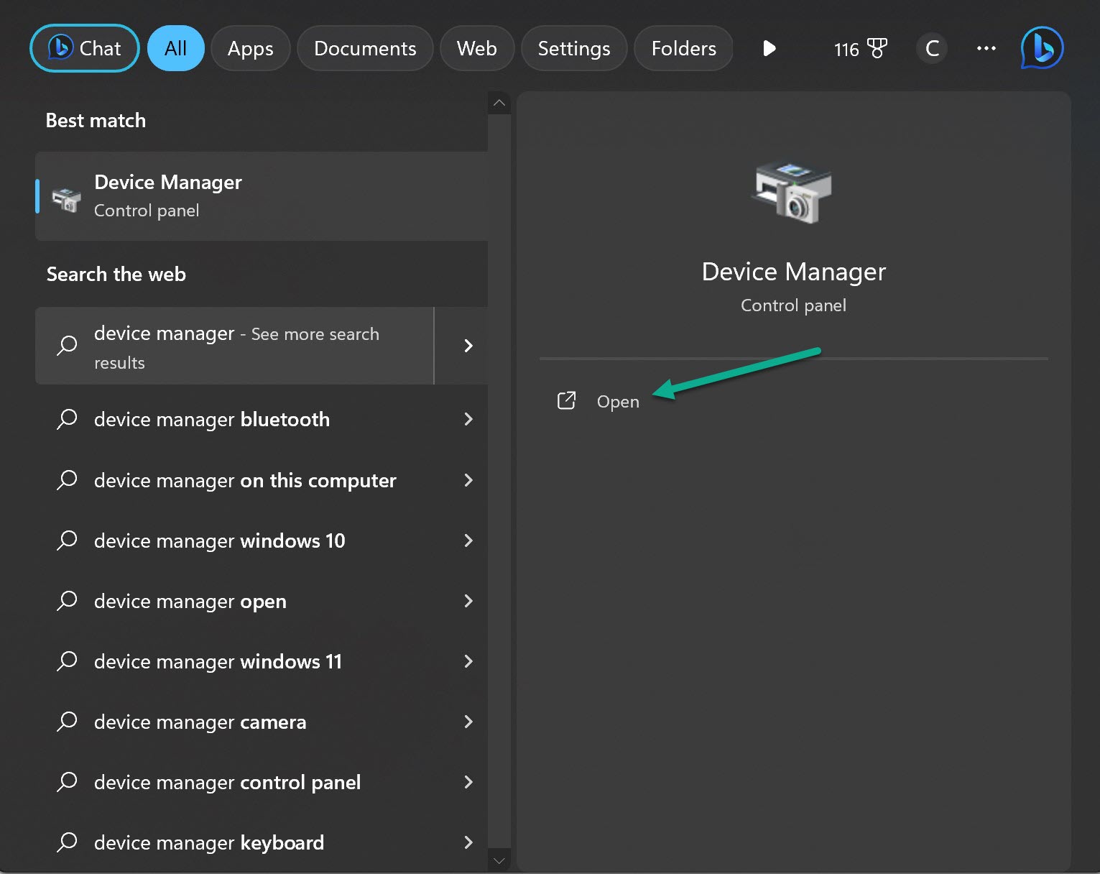Click the Open external-link icon

click(566, 400)
